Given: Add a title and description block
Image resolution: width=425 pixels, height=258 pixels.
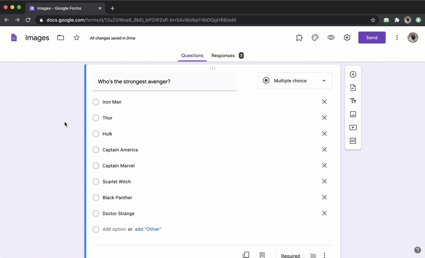Looking at the screenshot, I should (353, 101).
